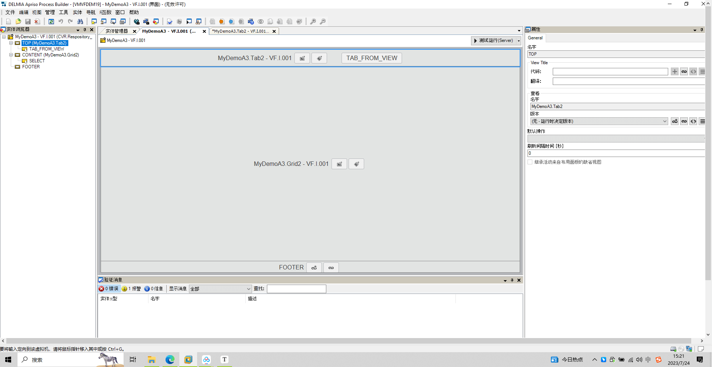
Task: Select the SELECT tree item
Action: [37, 61]
